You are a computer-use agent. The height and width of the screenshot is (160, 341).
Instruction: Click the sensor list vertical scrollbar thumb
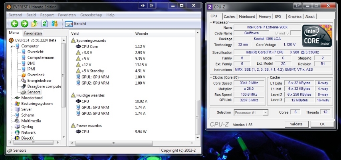(x=197, y=117)
